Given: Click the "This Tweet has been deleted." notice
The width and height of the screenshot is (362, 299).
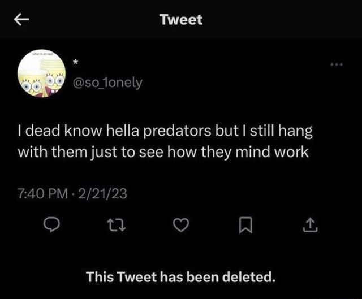Looking at the screenshot, I should (x=181, y=277).
